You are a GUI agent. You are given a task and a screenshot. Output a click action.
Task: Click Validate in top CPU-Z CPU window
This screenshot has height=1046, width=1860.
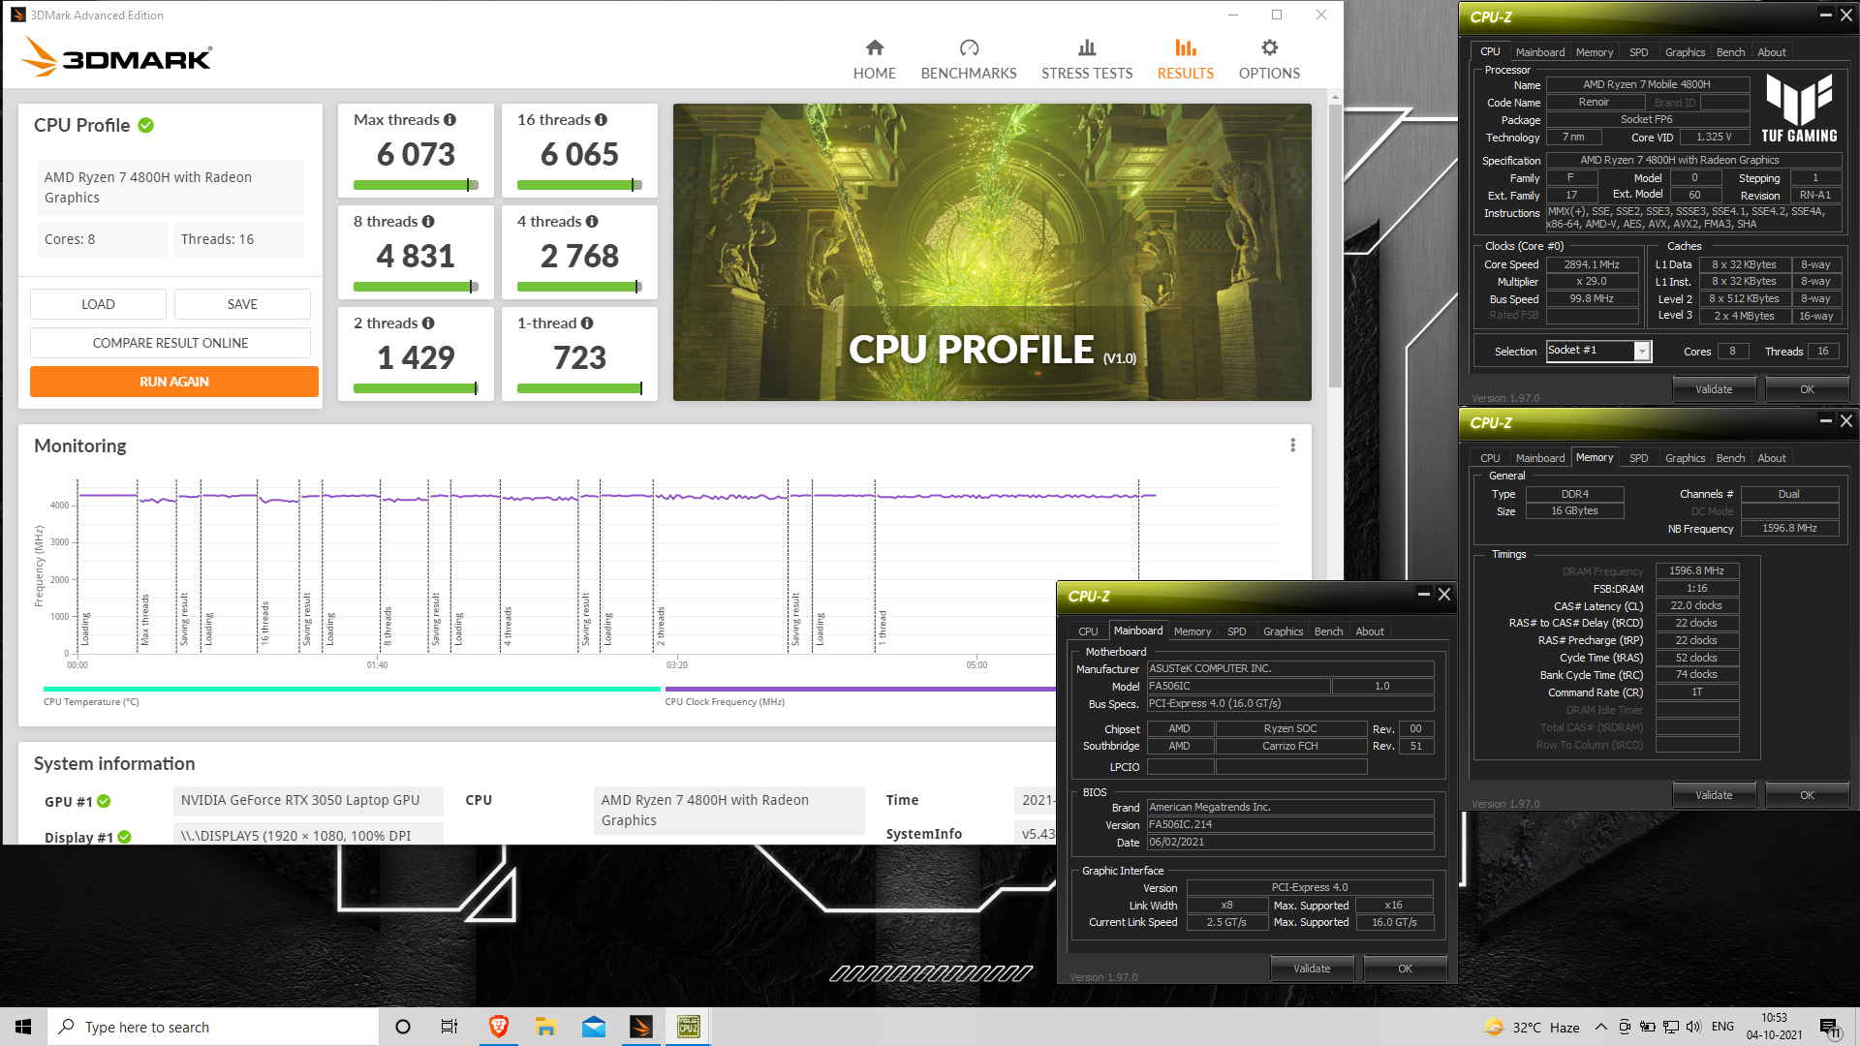tap(1714, 389)
